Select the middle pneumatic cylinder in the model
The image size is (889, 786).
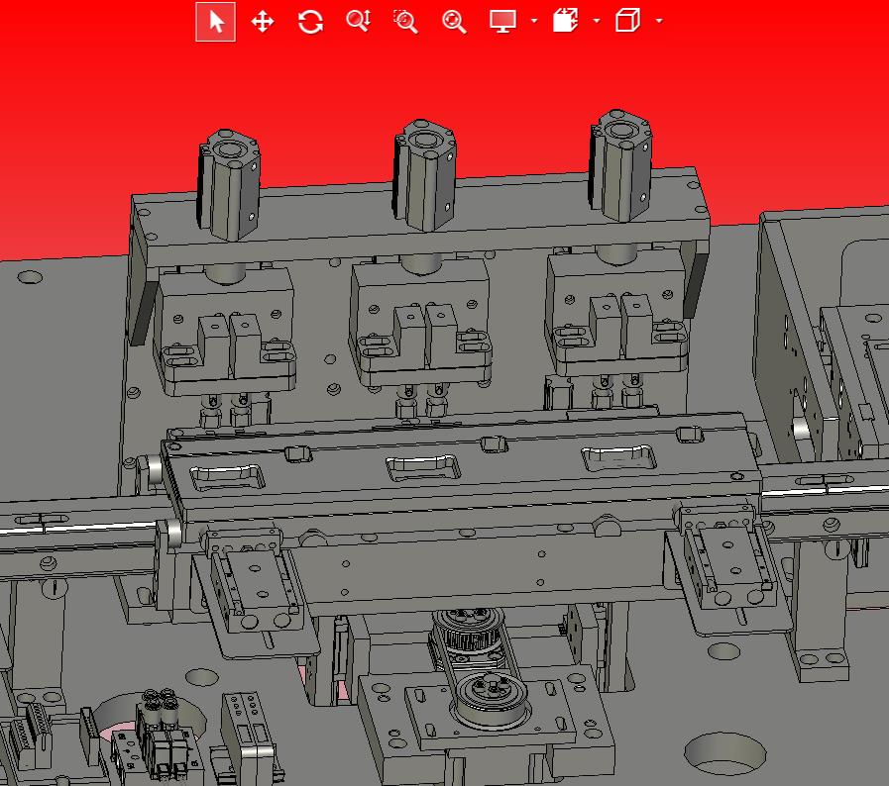tap(424, 175)
